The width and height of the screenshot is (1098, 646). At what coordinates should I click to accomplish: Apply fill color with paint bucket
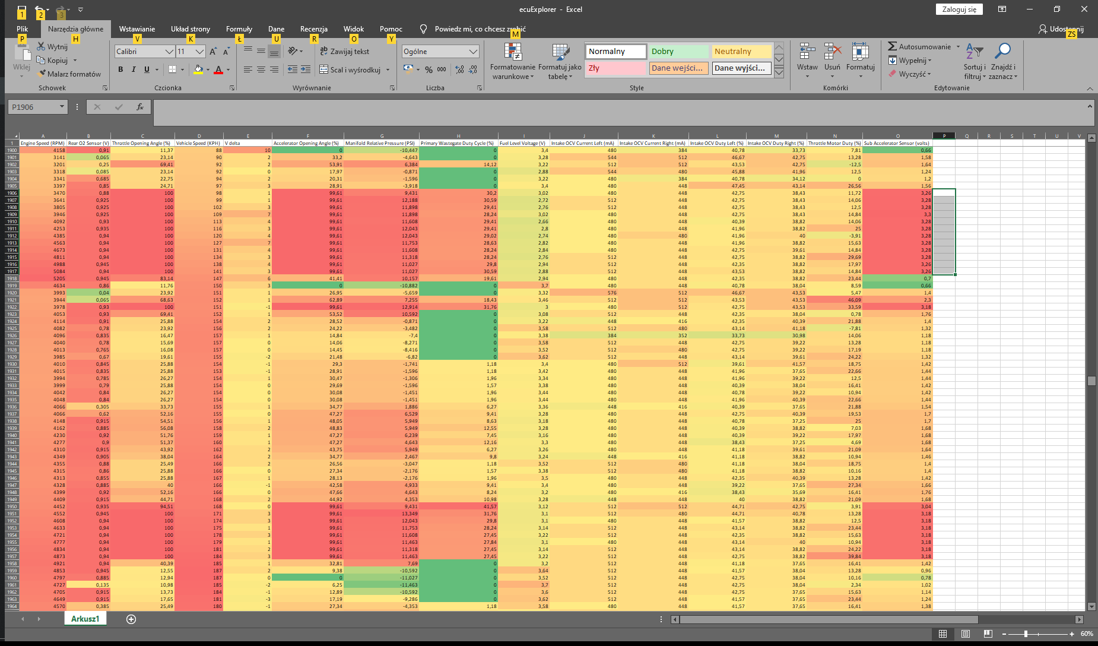coord(198,69)
